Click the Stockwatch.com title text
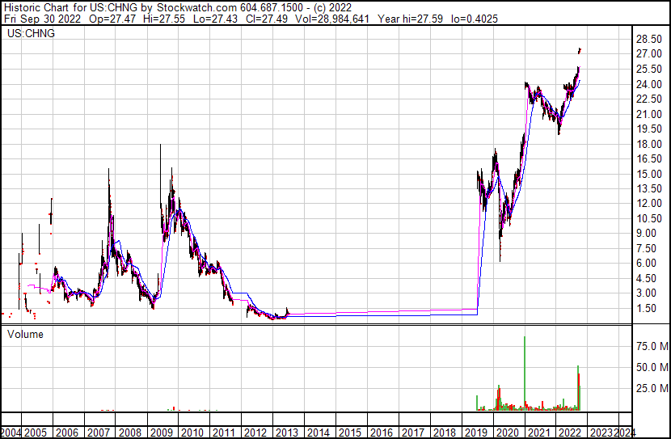The width and height of the screenshot is (671, 439). click(196, 8)
